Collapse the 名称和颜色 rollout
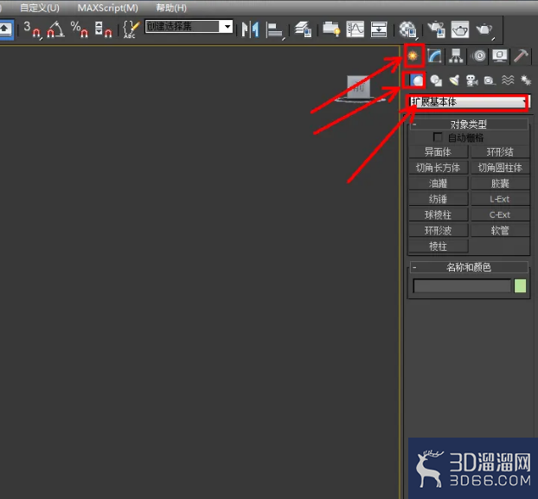The image size is (538, 499). 469,267
